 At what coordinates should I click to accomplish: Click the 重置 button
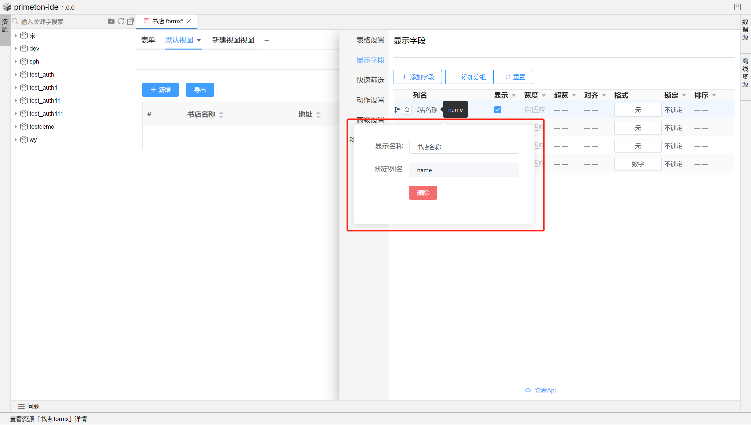[x=515, y=77]
